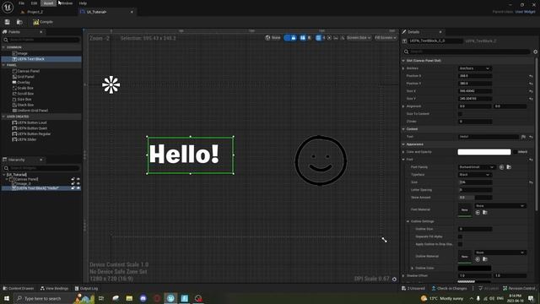Pick UEFN Button Regular icon in Palette
540x304 pixels.
[14, 133]
